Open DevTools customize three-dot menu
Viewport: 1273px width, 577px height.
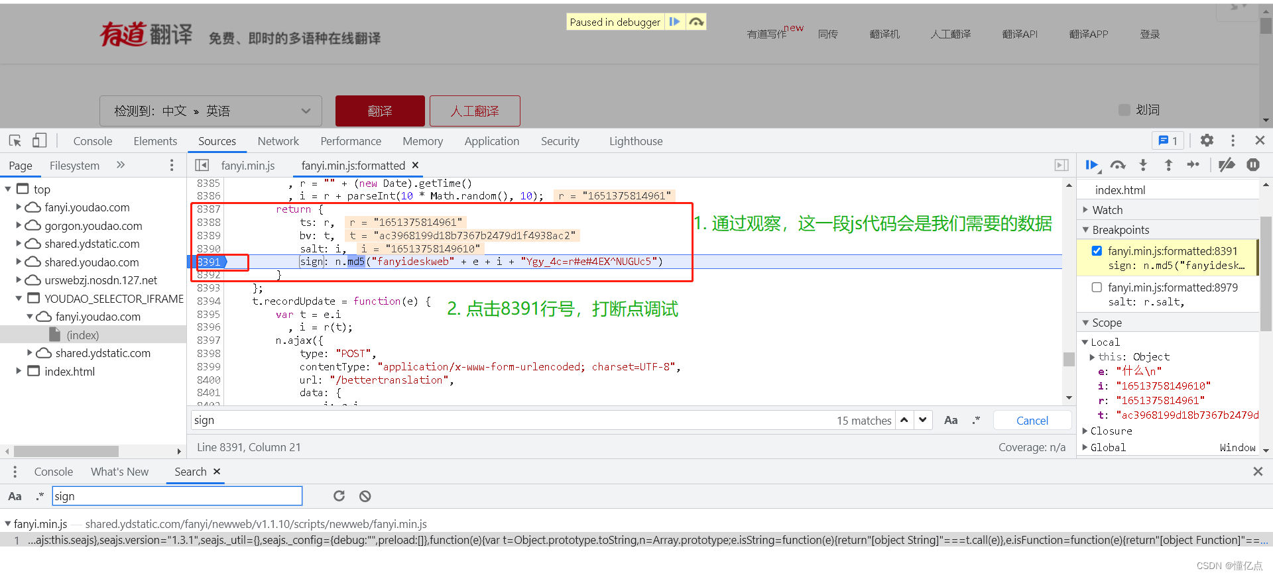point(1233,140)
